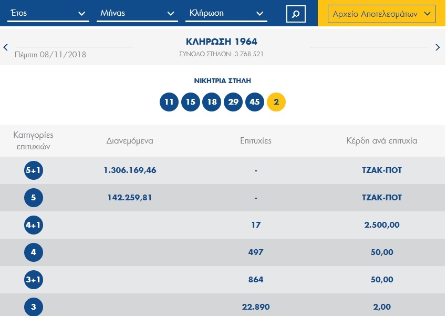
Task: Click the 5+1 category badge
Action: pyautogui.click(x=34, y=170)
